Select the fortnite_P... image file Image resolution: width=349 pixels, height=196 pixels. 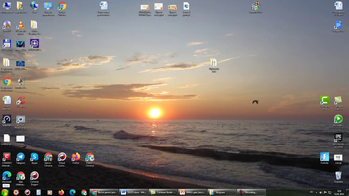20,83
